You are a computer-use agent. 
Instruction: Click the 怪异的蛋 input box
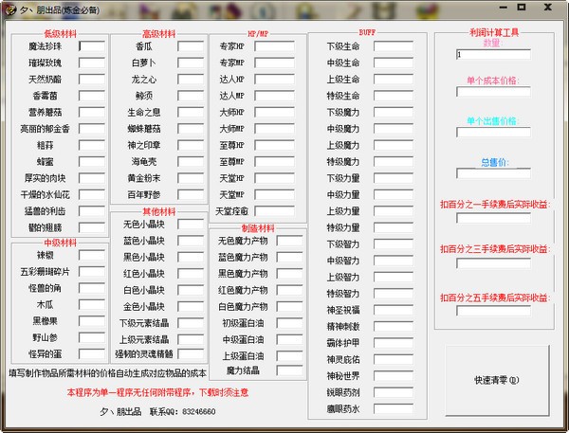click(92, 354)
